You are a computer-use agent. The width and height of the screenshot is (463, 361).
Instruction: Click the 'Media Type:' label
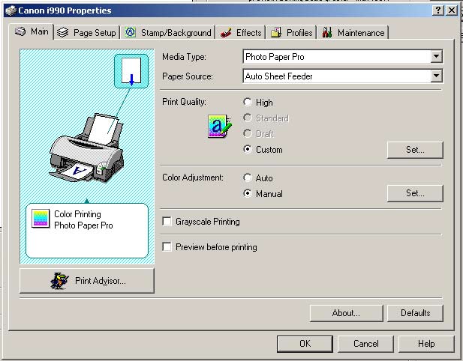[x=184, y=57]
